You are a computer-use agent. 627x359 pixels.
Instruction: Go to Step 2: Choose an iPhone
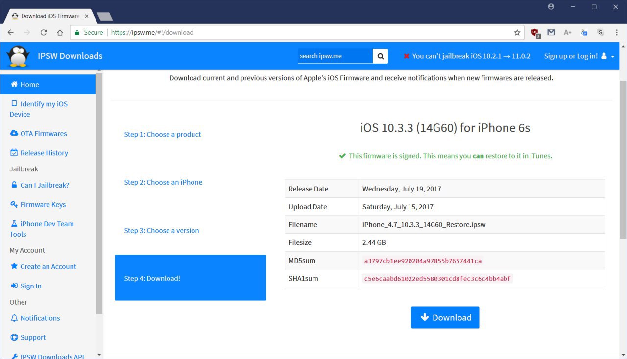point(163,182)
